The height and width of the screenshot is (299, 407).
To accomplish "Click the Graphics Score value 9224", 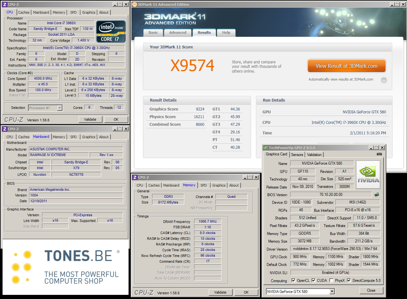I will coord(200,109).
